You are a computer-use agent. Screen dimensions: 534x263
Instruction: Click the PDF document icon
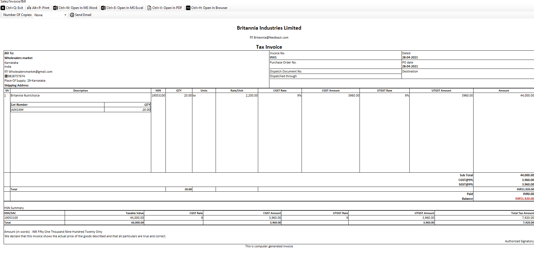(x=149, y=8)
